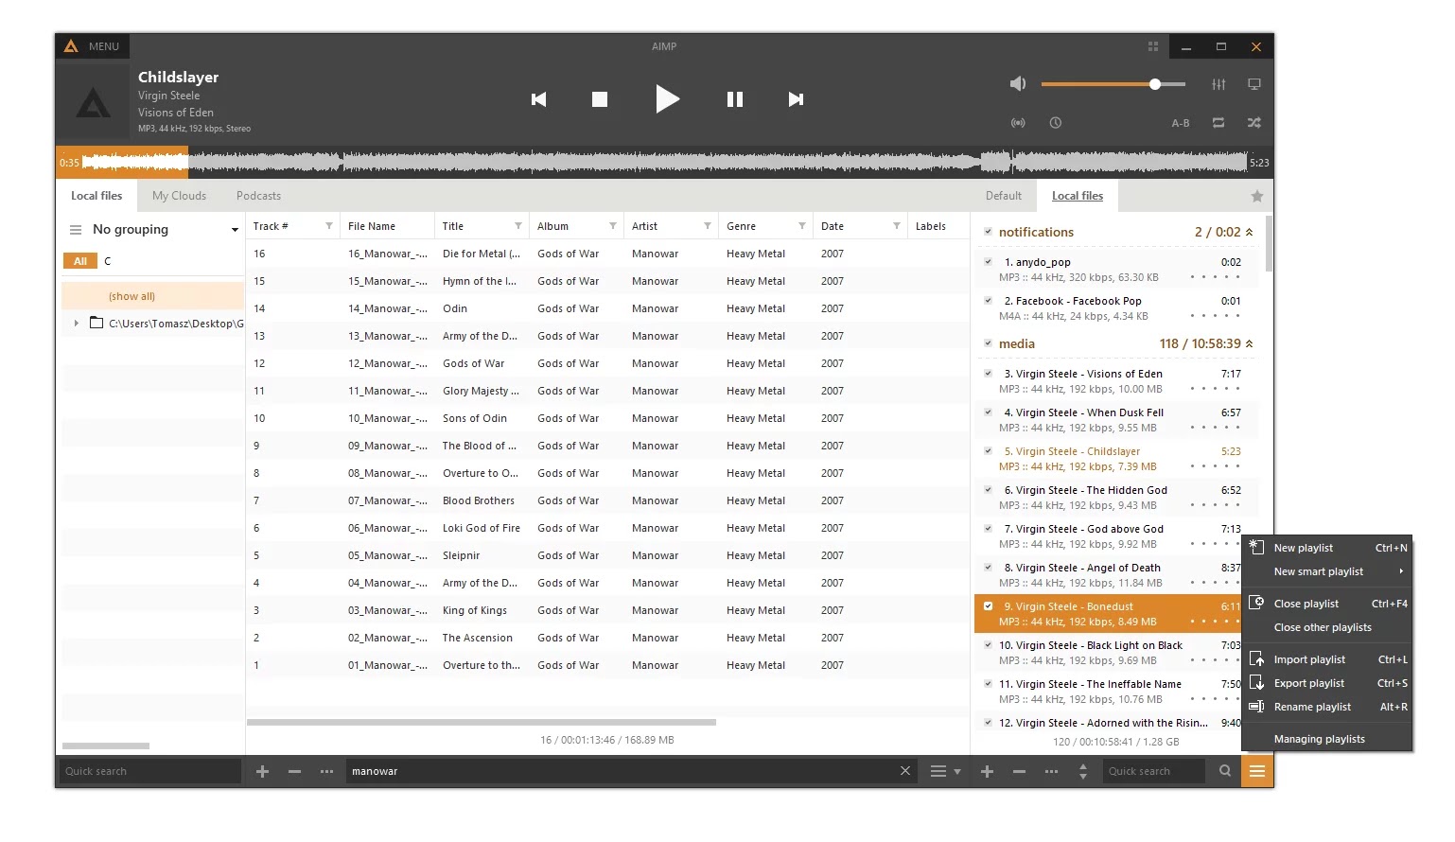
Task: Collapse the notifications playlist group
Action: (1249, 232)
